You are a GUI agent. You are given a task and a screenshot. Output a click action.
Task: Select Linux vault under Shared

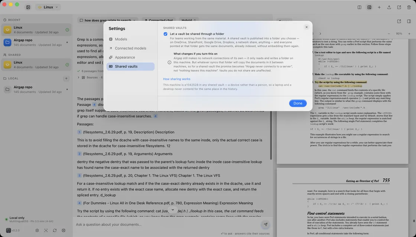[36, 65]
